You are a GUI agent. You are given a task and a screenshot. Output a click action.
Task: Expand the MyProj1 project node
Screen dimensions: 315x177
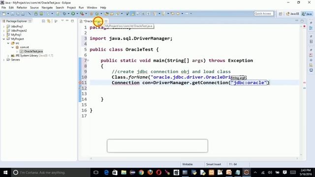4,35
